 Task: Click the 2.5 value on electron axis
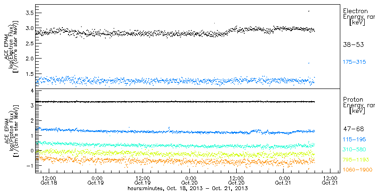[30, 44]
